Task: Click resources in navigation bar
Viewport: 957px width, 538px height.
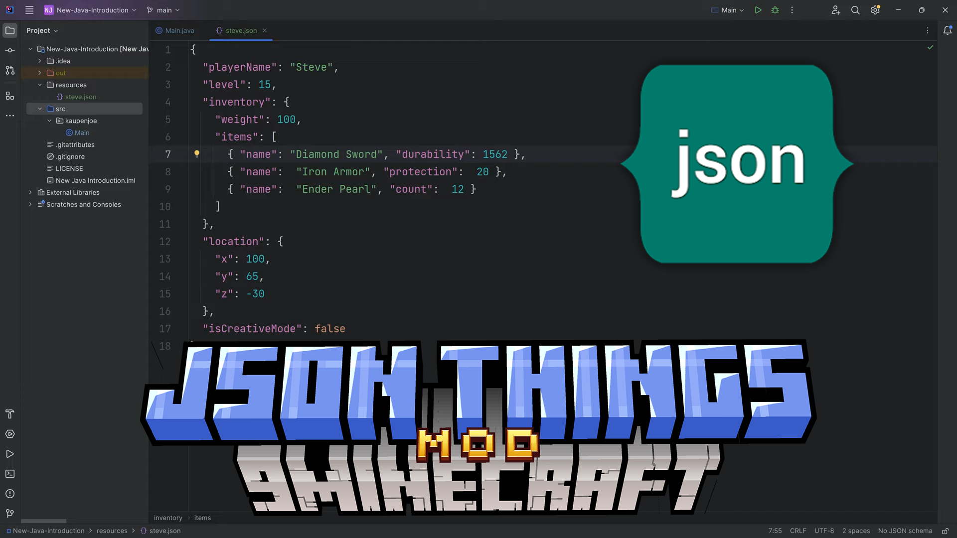Action: point(112,531)
